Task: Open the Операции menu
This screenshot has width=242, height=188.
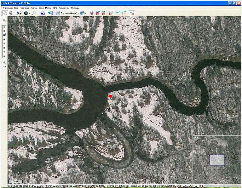Action: point(8,8)
